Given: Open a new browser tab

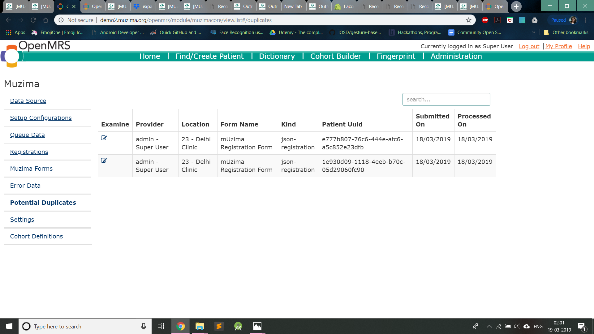Looking at the screenshot, I should (516, 6).
